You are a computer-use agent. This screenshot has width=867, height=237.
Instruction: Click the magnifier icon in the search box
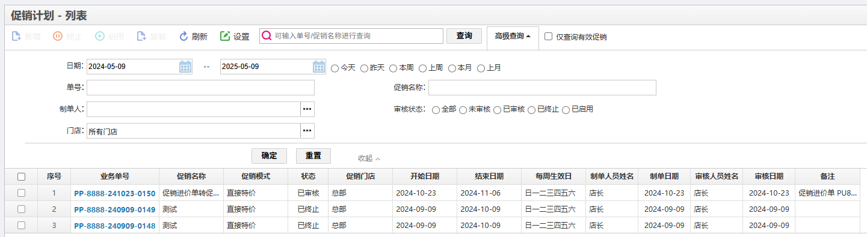[x=267, y=36]
